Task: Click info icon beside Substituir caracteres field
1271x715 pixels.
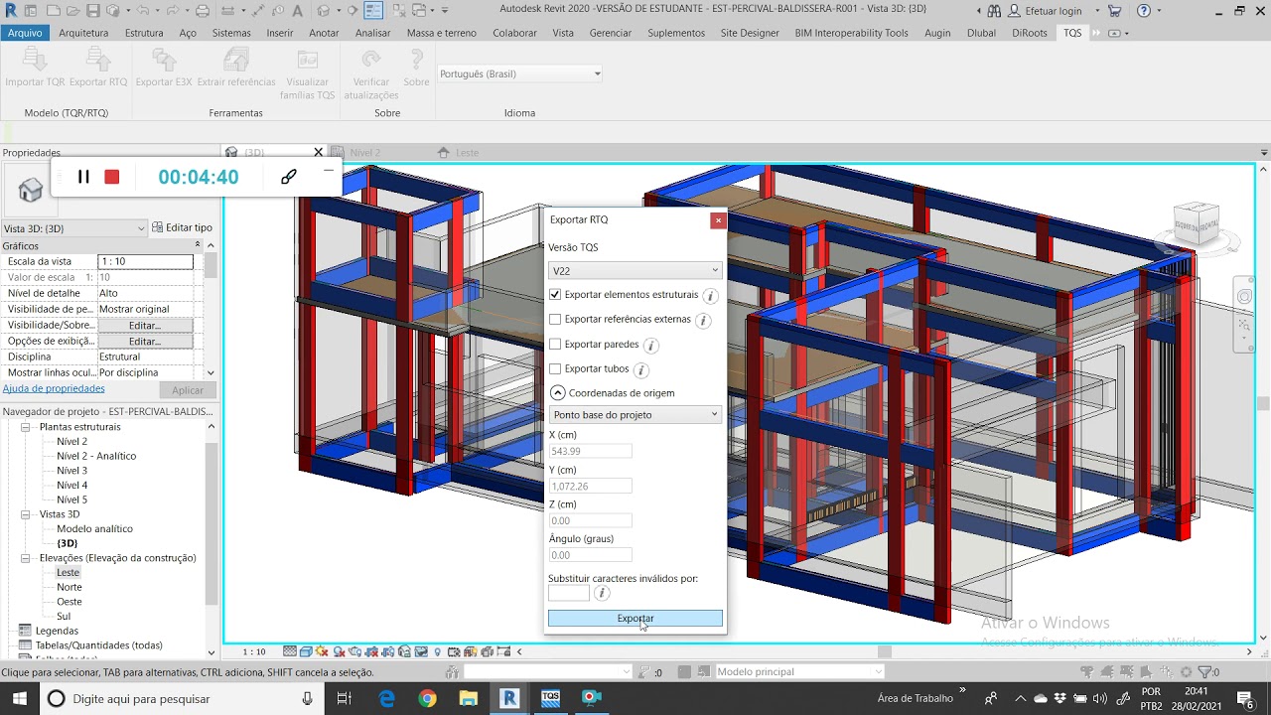Action: click(x=602, y=593)
